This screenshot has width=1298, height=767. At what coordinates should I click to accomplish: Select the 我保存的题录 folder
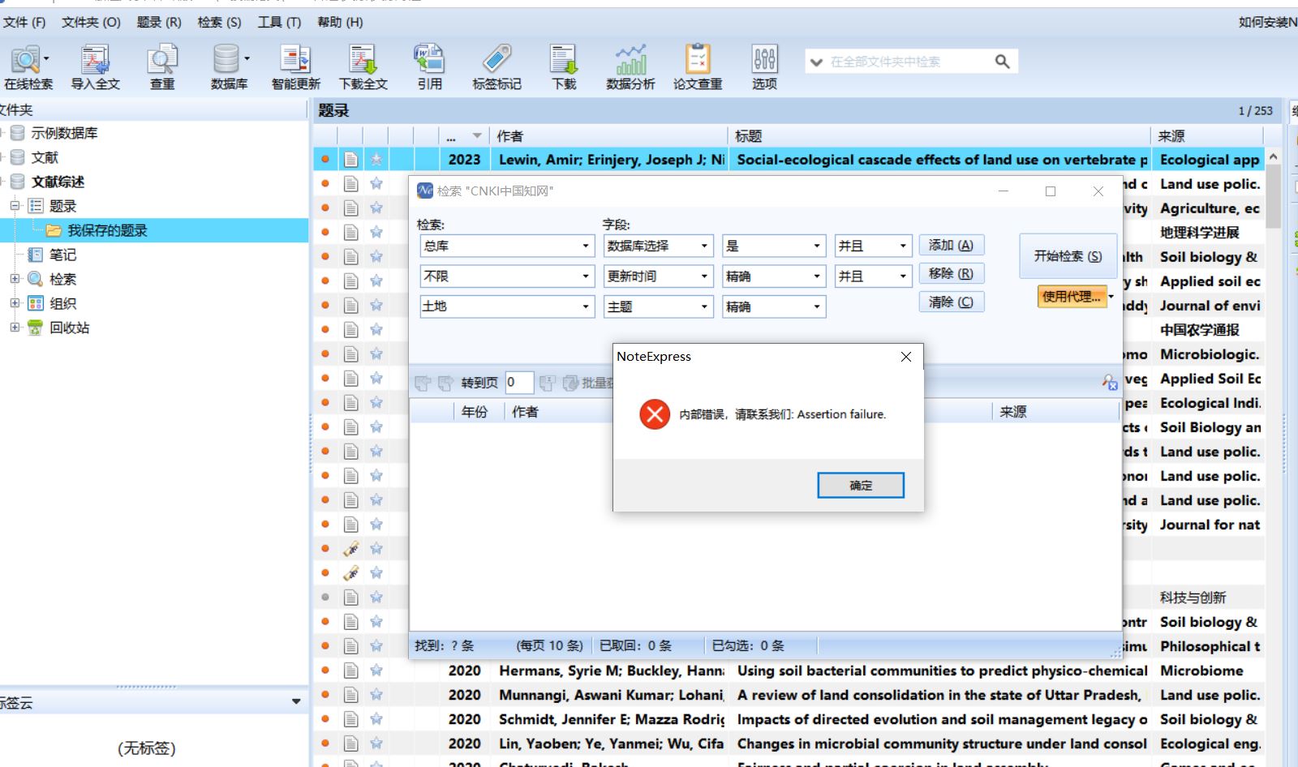[108, 230]
